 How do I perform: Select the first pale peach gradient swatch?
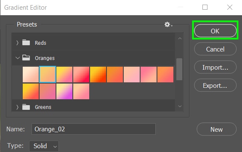31,74
